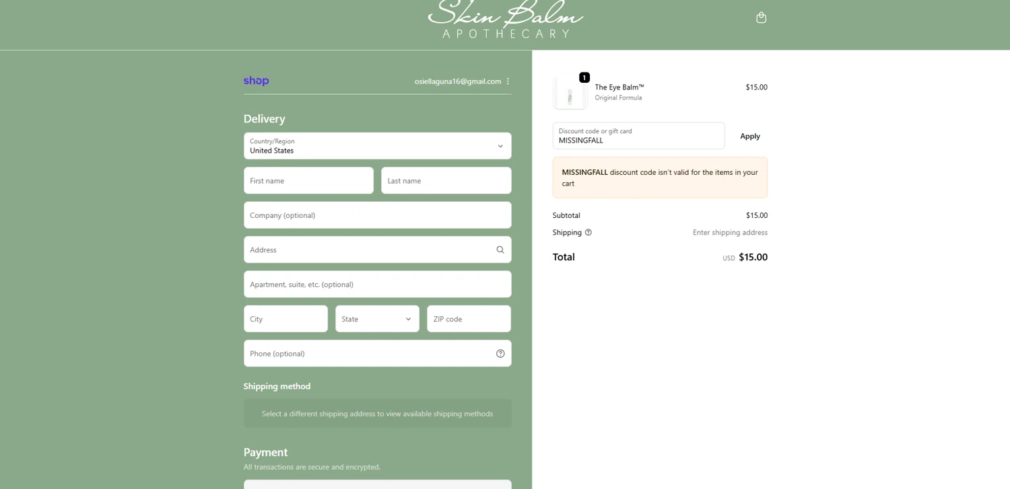Click the Payment heading
Viewport: 1010px width, 489px height.
coord(265,453)
